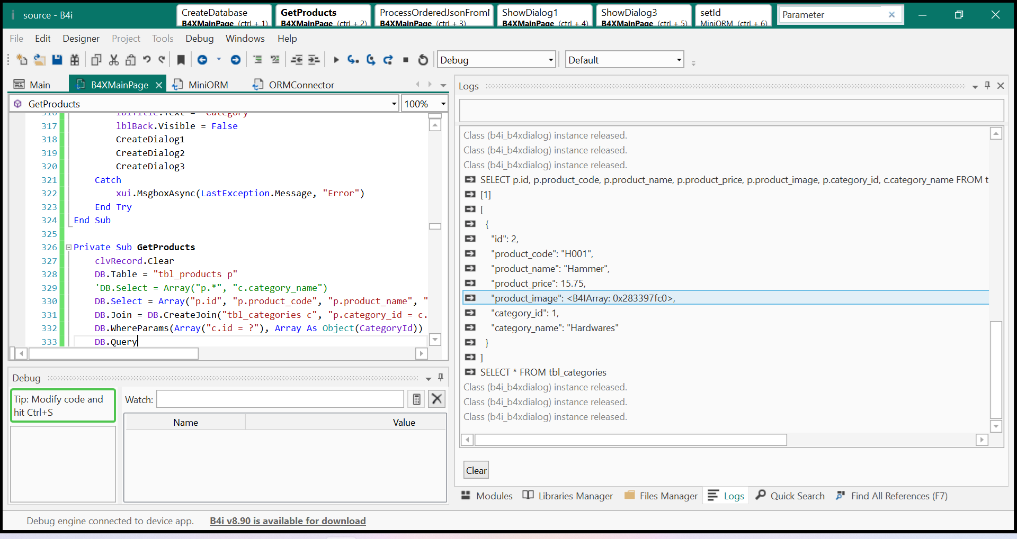Viewport: 1017px width, 539px height.
Task: Click the Restart circular arrow icon
Action: (x=423, y=60)
